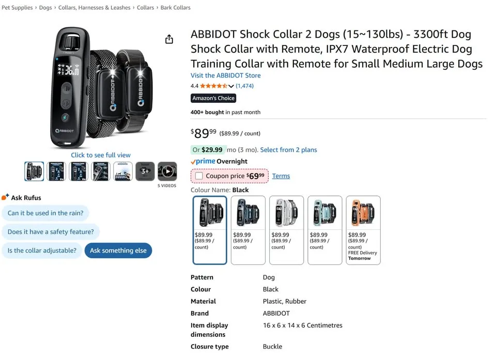Ask Rufus if it can be used in rain
This screenshot has width=496, height=358.
(45, 213)
